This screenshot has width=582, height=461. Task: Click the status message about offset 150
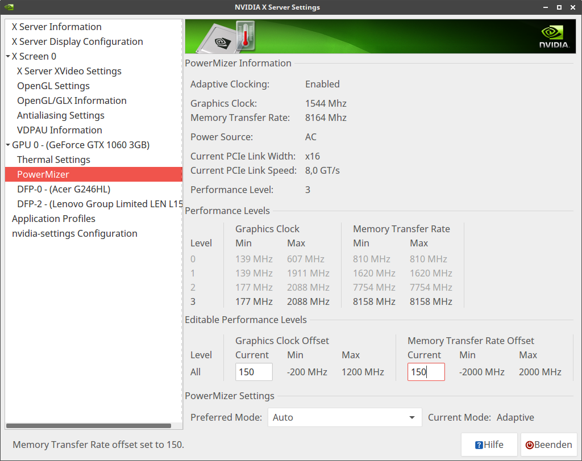98,445
